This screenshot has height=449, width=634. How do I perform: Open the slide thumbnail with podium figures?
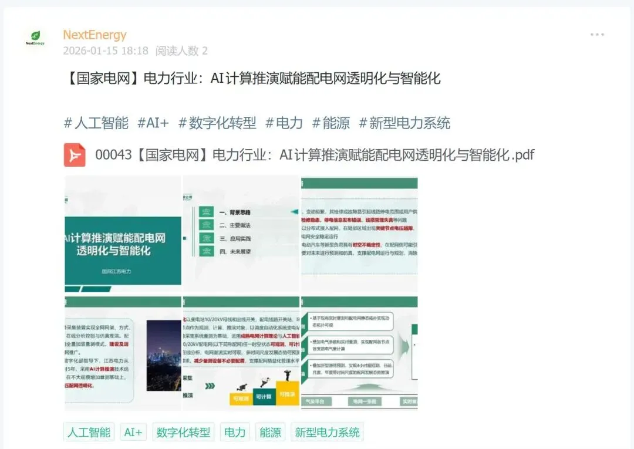(241, 353)
